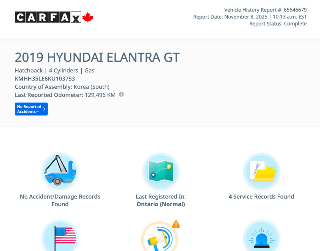Click the CARFAX logo

[48, 17]
